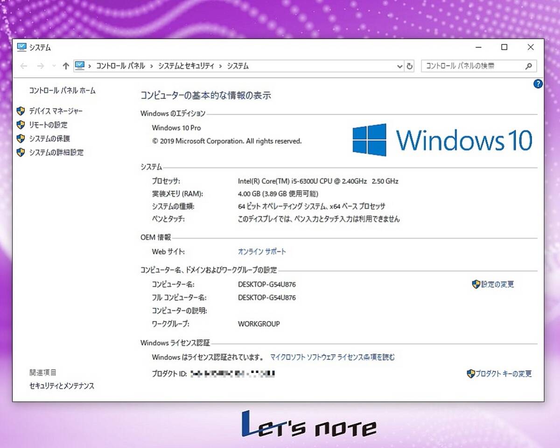Open Device Manager (デバイス マネージャー) link
This screenshot has height=448, width=560.
(56, 111)
